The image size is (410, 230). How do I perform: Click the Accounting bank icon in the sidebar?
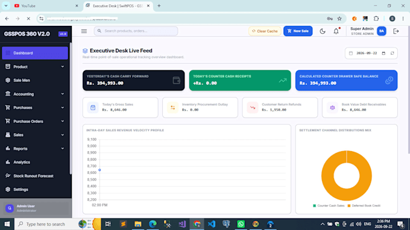8,94
